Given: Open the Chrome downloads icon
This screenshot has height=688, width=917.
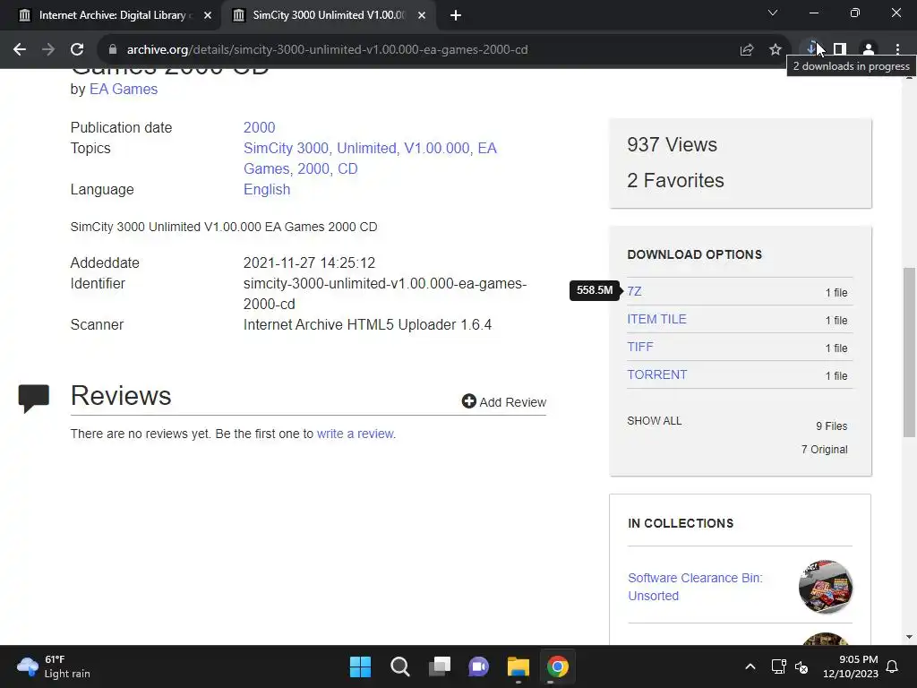Looking at the screenshot, I should pos(811,48).
